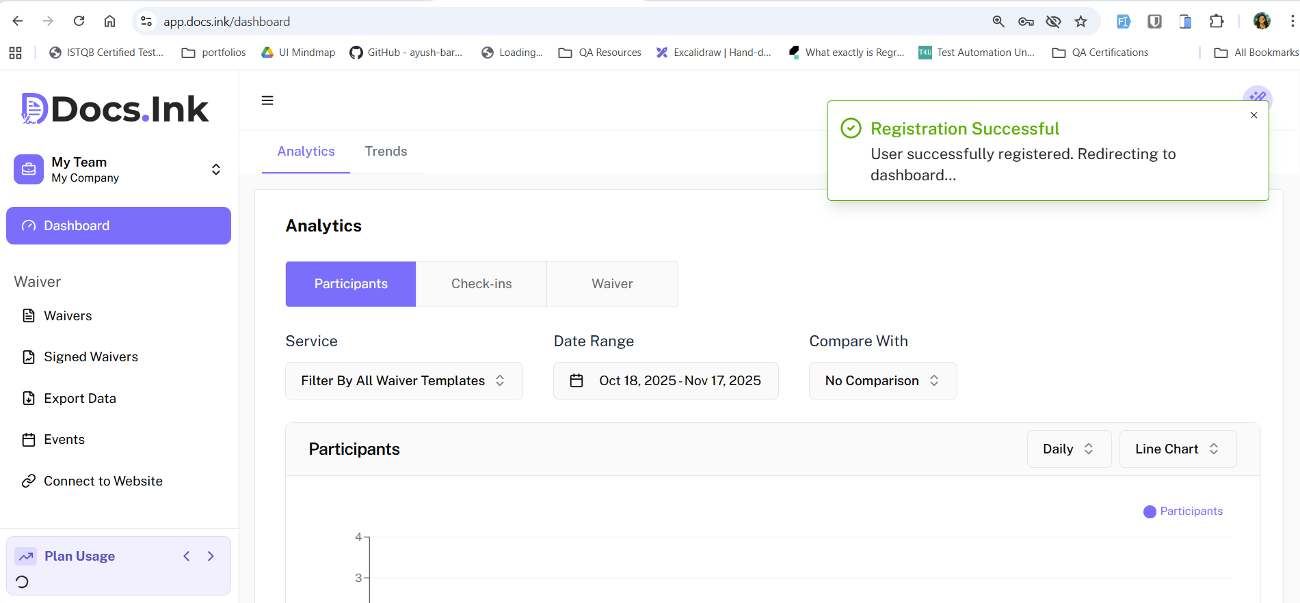Screen dimensions: 1300x603
Task: Open the No Comparison dropdown
Action: [882, 381]
